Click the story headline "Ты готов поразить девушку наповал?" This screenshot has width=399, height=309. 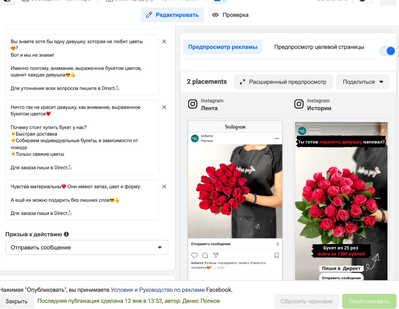[x=341, y=142]
